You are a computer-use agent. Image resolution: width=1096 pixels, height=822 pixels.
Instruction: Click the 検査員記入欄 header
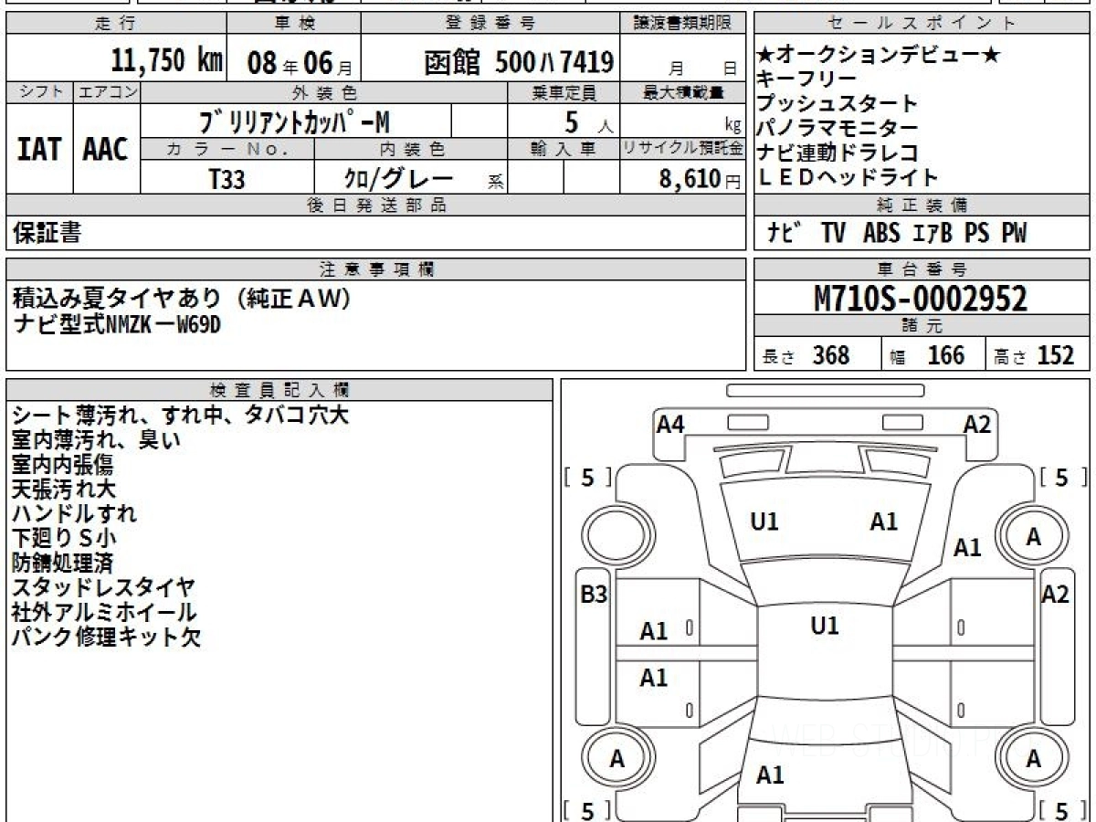(279, 389)
